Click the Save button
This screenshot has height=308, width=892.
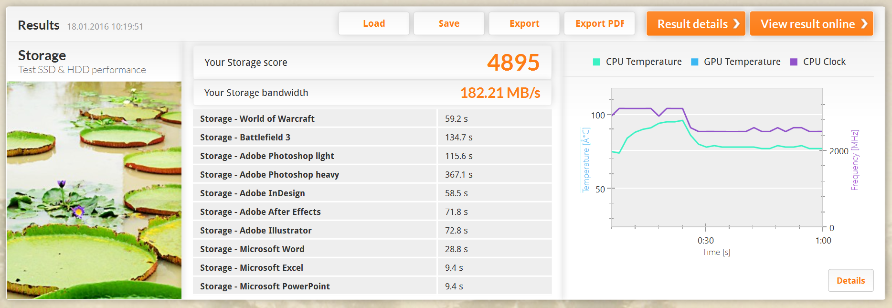tap(449, 23)
